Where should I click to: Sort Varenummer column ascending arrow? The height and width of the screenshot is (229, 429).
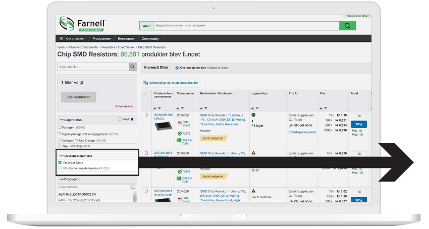tap(178, 108)
